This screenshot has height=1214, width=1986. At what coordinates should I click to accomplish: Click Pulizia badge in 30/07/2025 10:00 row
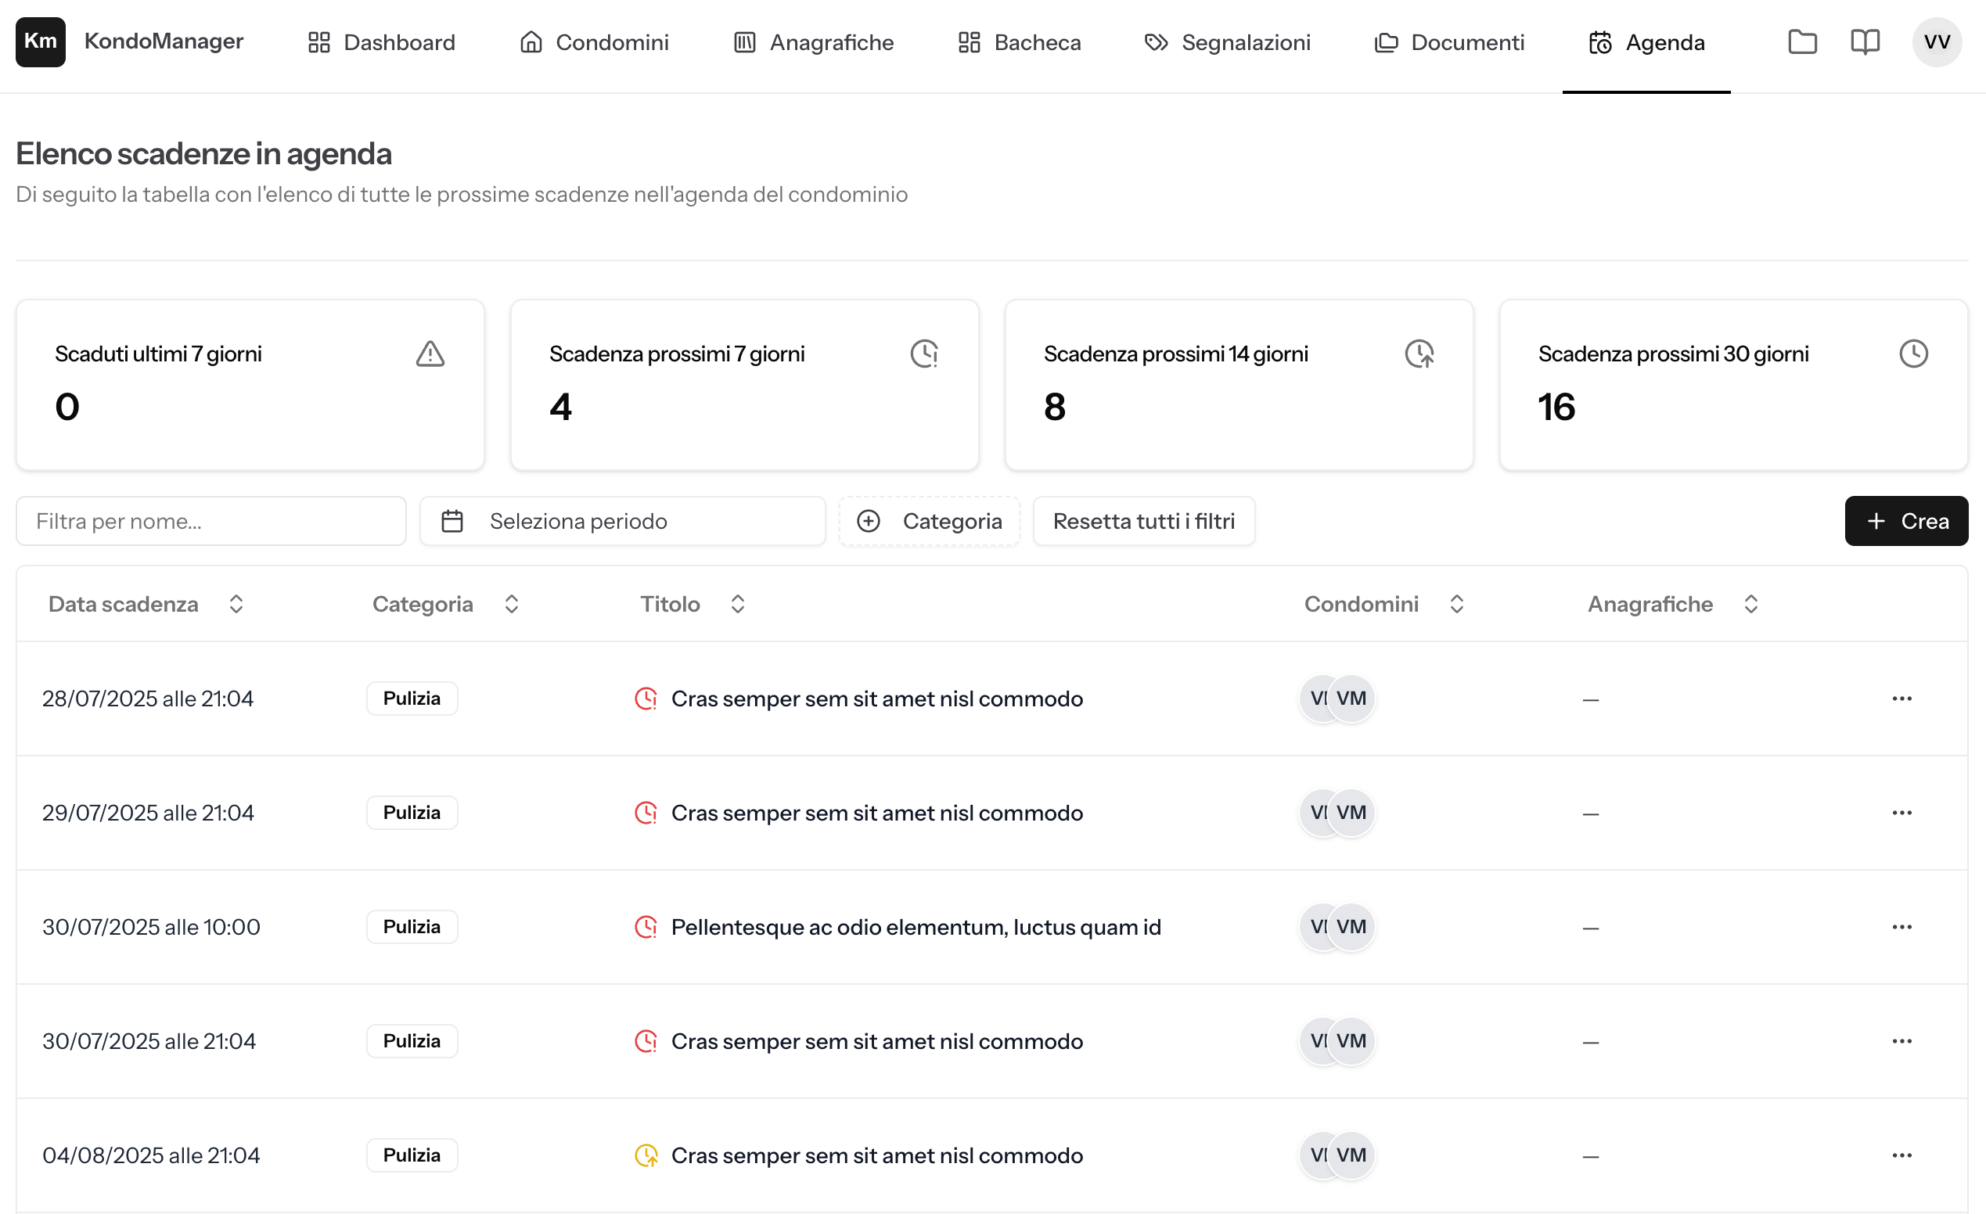(x=412, y=927)
